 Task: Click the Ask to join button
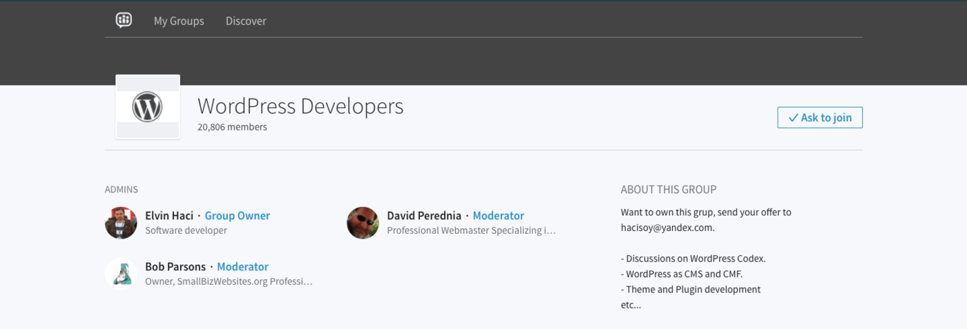[x=820, y=117]
